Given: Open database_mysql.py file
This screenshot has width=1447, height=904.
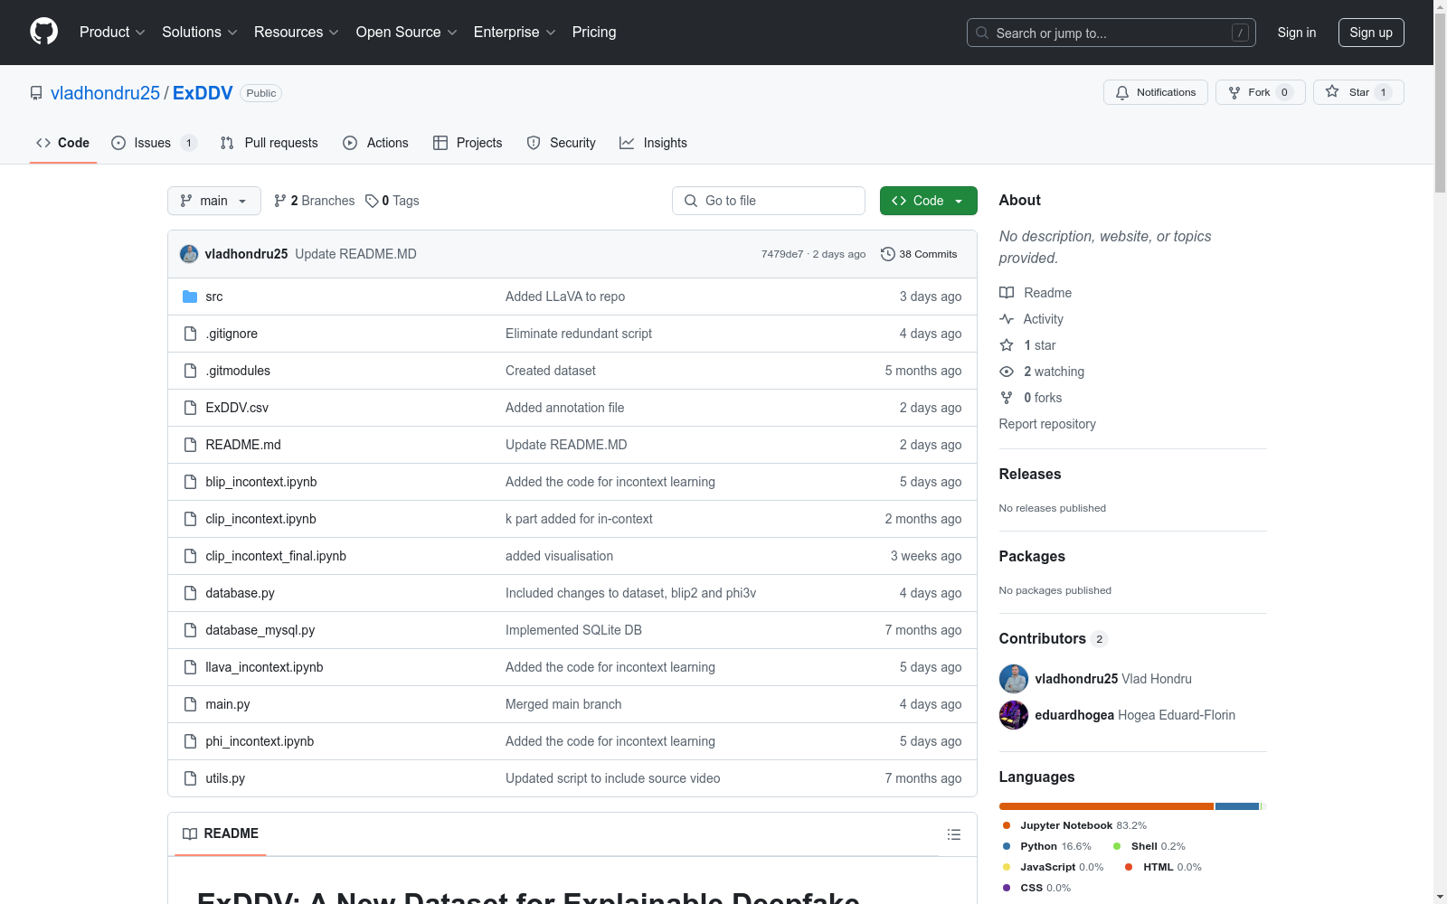Looking at the screenshot, I should [x=260, y=630].
